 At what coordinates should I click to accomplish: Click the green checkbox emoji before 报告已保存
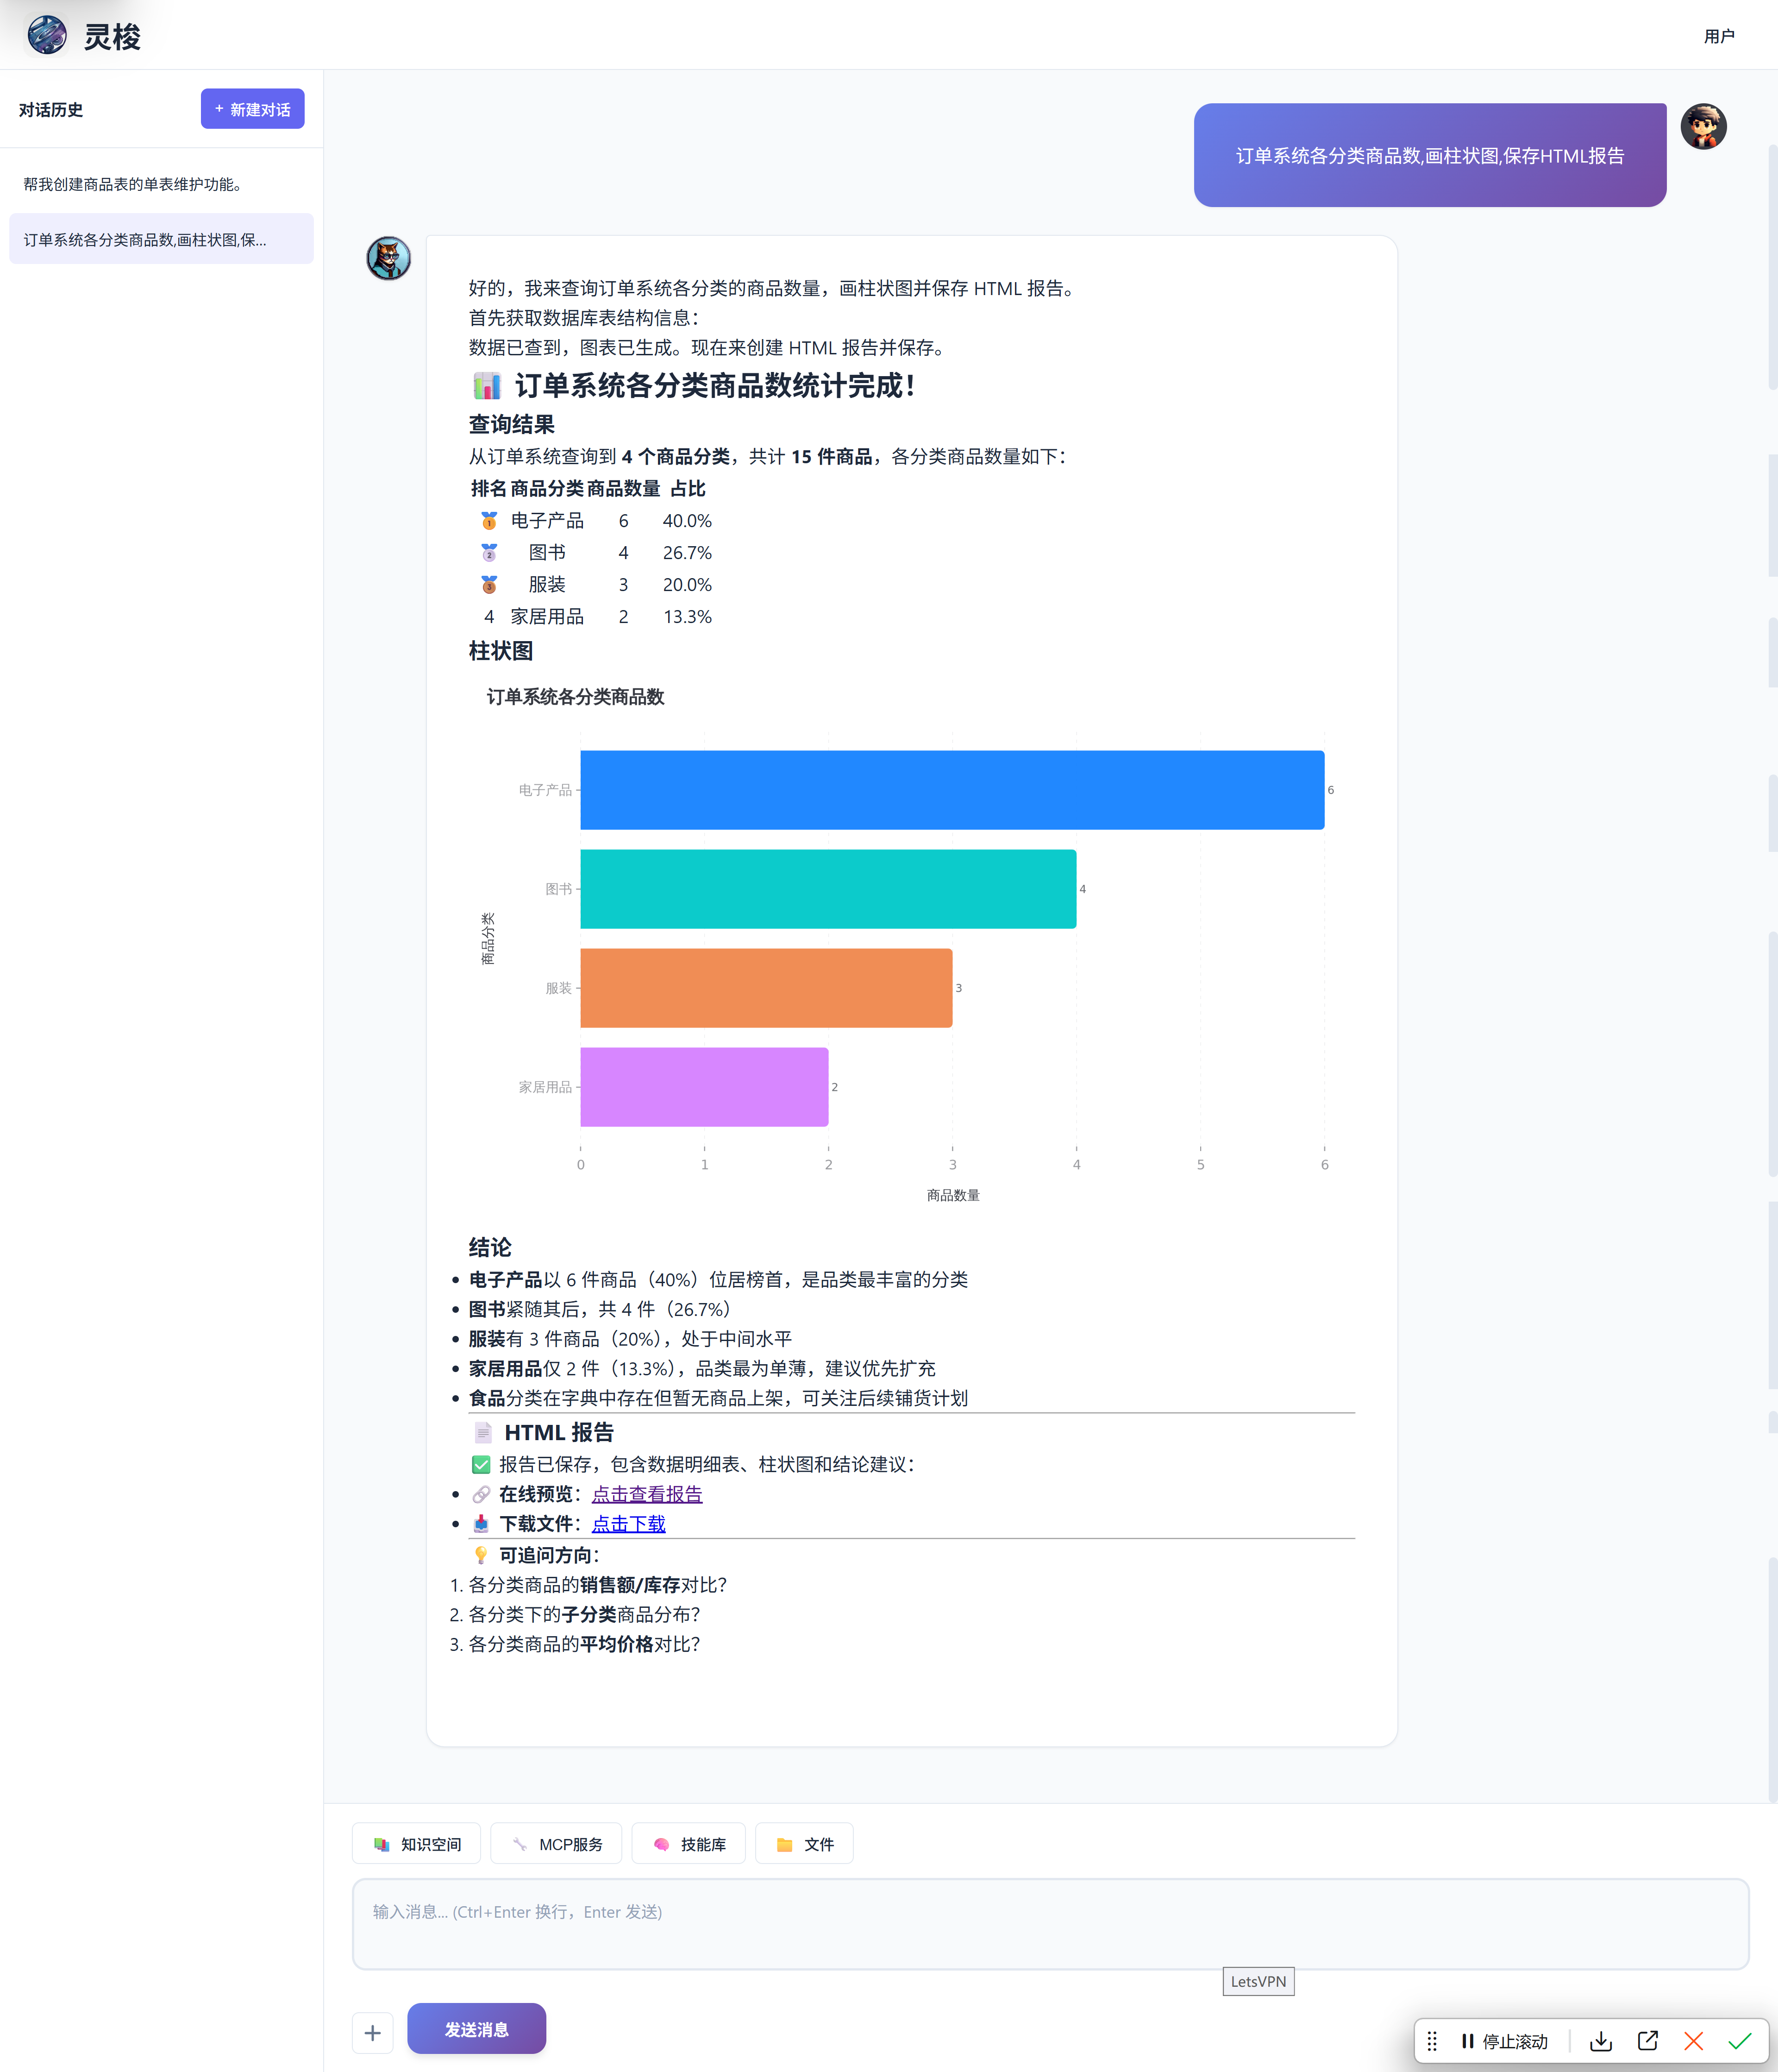tap(481, 1465)
